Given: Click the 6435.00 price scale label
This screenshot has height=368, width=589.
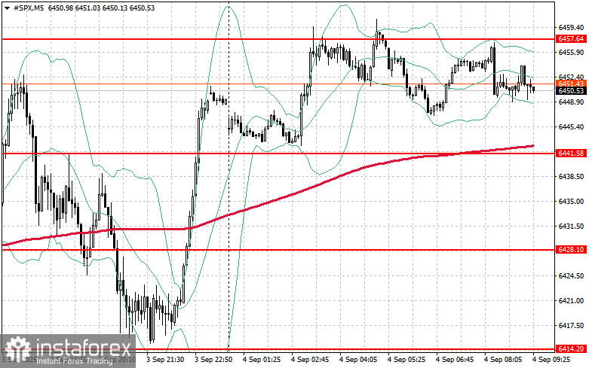Looking at the screenshot, I should [x=572, y=202].
